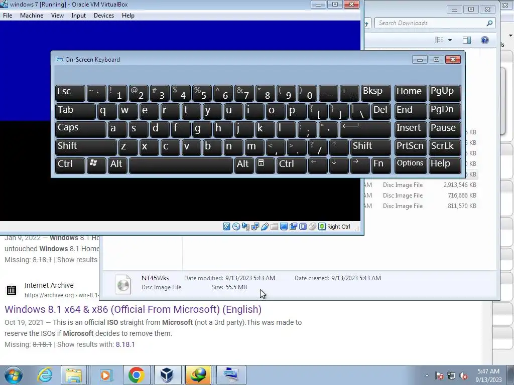
Task: Open the view options dropdown arrow in Explorer
Action: tap(450, 40)
